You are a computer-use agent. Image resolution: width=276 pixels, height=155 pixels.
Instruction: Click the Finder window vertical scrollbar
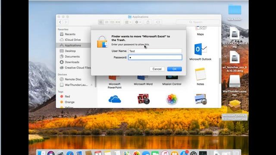pyautogui.click(x=220, y=71)
